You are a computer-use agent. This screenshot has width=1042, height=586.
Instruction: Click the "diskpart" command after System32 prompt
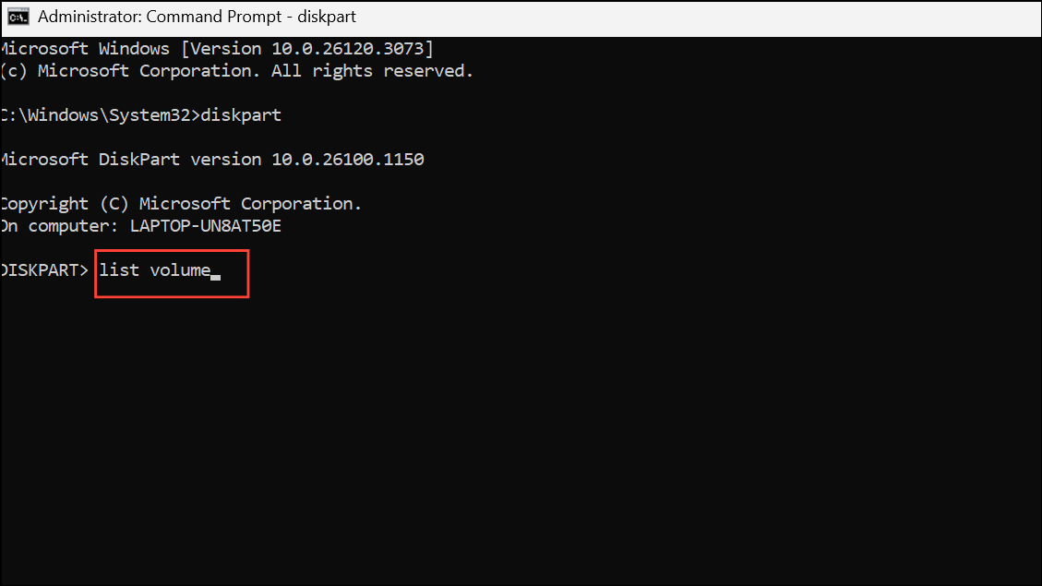click(241, 115)
